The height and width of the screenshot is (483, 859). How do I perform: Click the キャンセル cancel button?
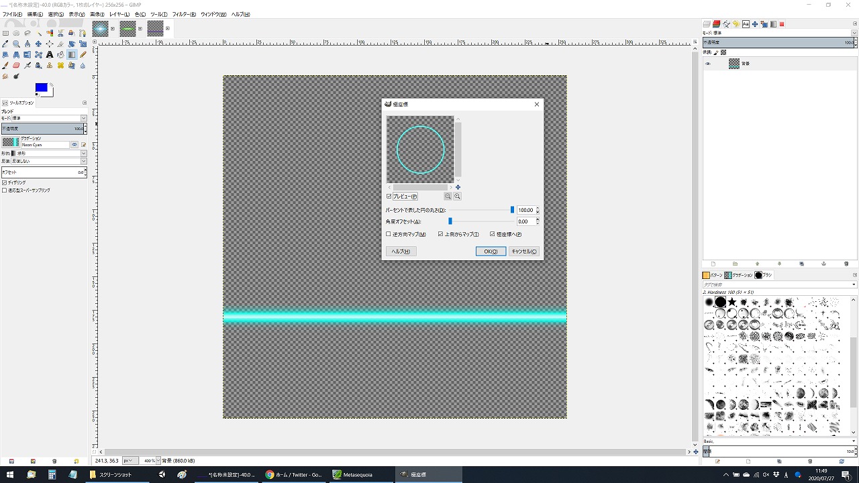(x=523, y=252)
